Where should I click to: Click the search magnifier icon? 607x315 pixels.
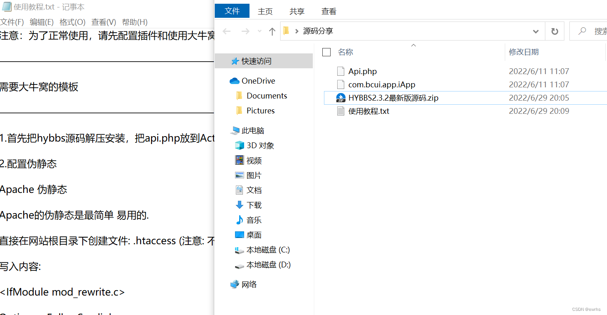point(582,31)
